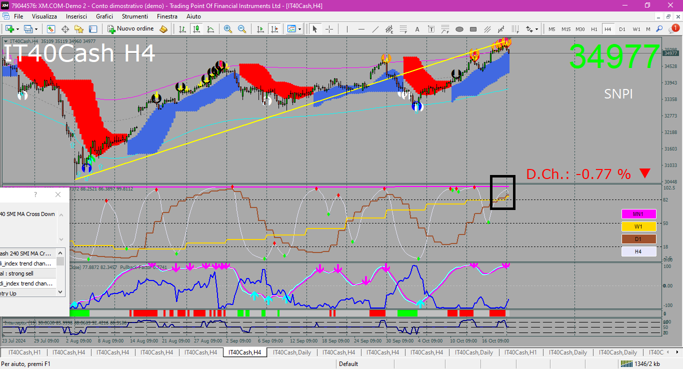Draw a trendline

pos(375,29)
